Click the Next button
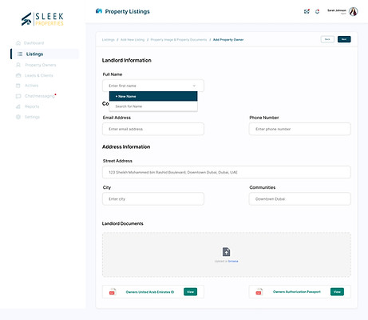The width and height of the screenshot is (368, 320). point(344,39)
